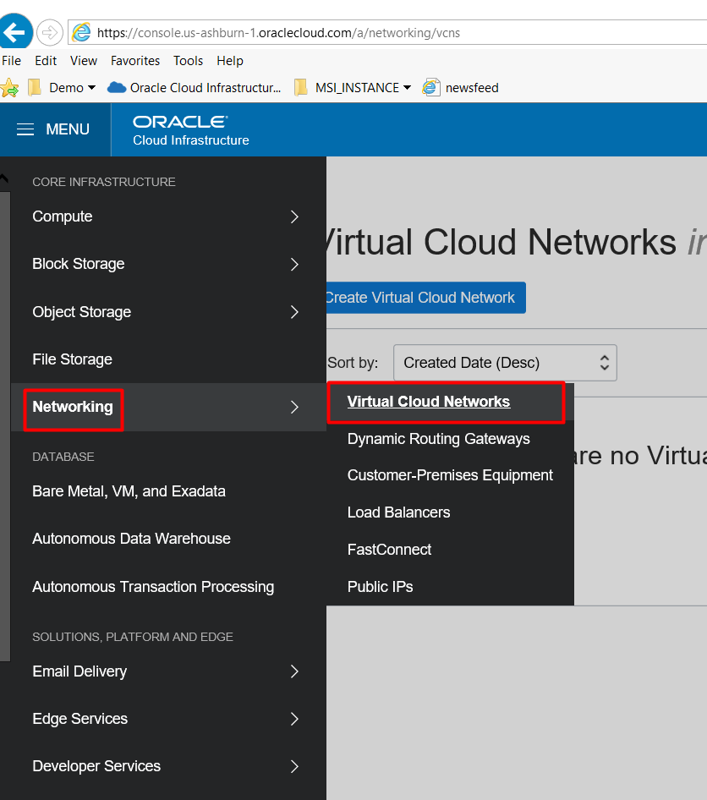The height and width of the screenshot is (800, 707).
Task: Click the Oracle Cloud bookmark cloud icon
Action: tap(117, 88)
